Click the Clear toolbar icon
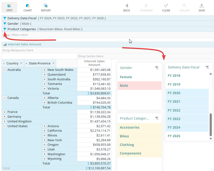214x171 pixels. point(166,7)
